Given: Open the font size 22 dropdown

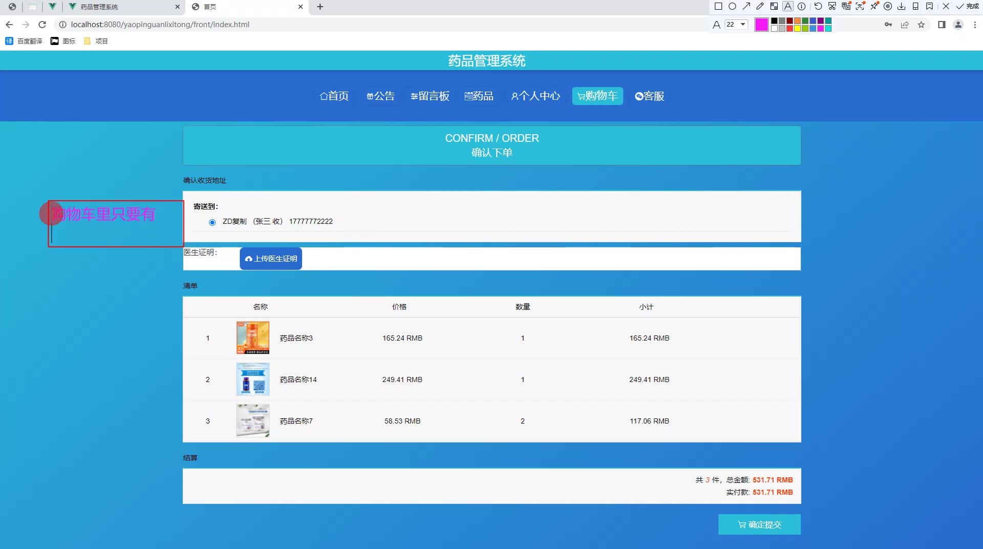Looking at the screenshot, I should click(x=736, y=25).
